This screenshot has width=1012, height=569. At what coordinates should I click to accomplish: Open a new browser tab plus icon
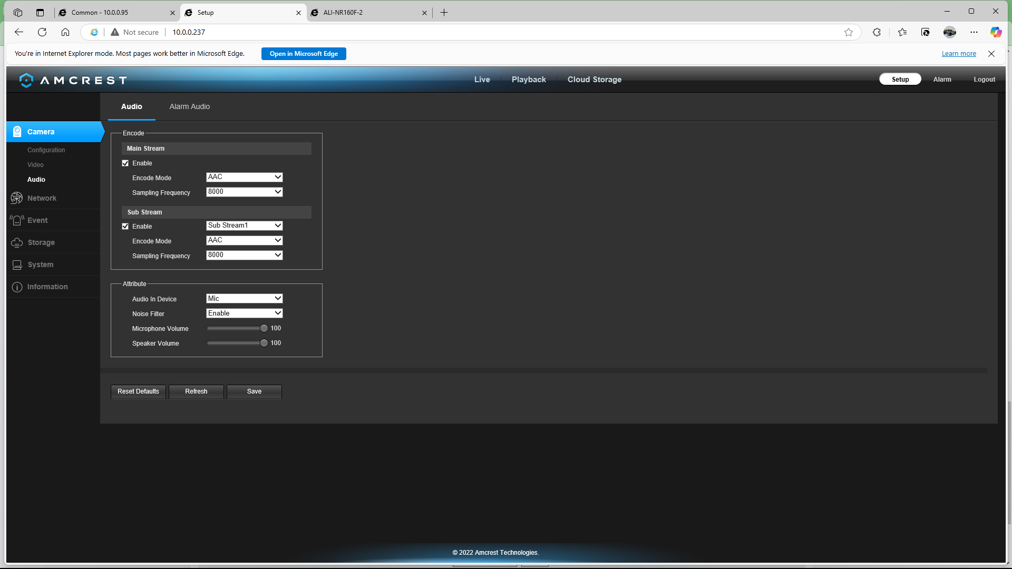coord(444,13)
